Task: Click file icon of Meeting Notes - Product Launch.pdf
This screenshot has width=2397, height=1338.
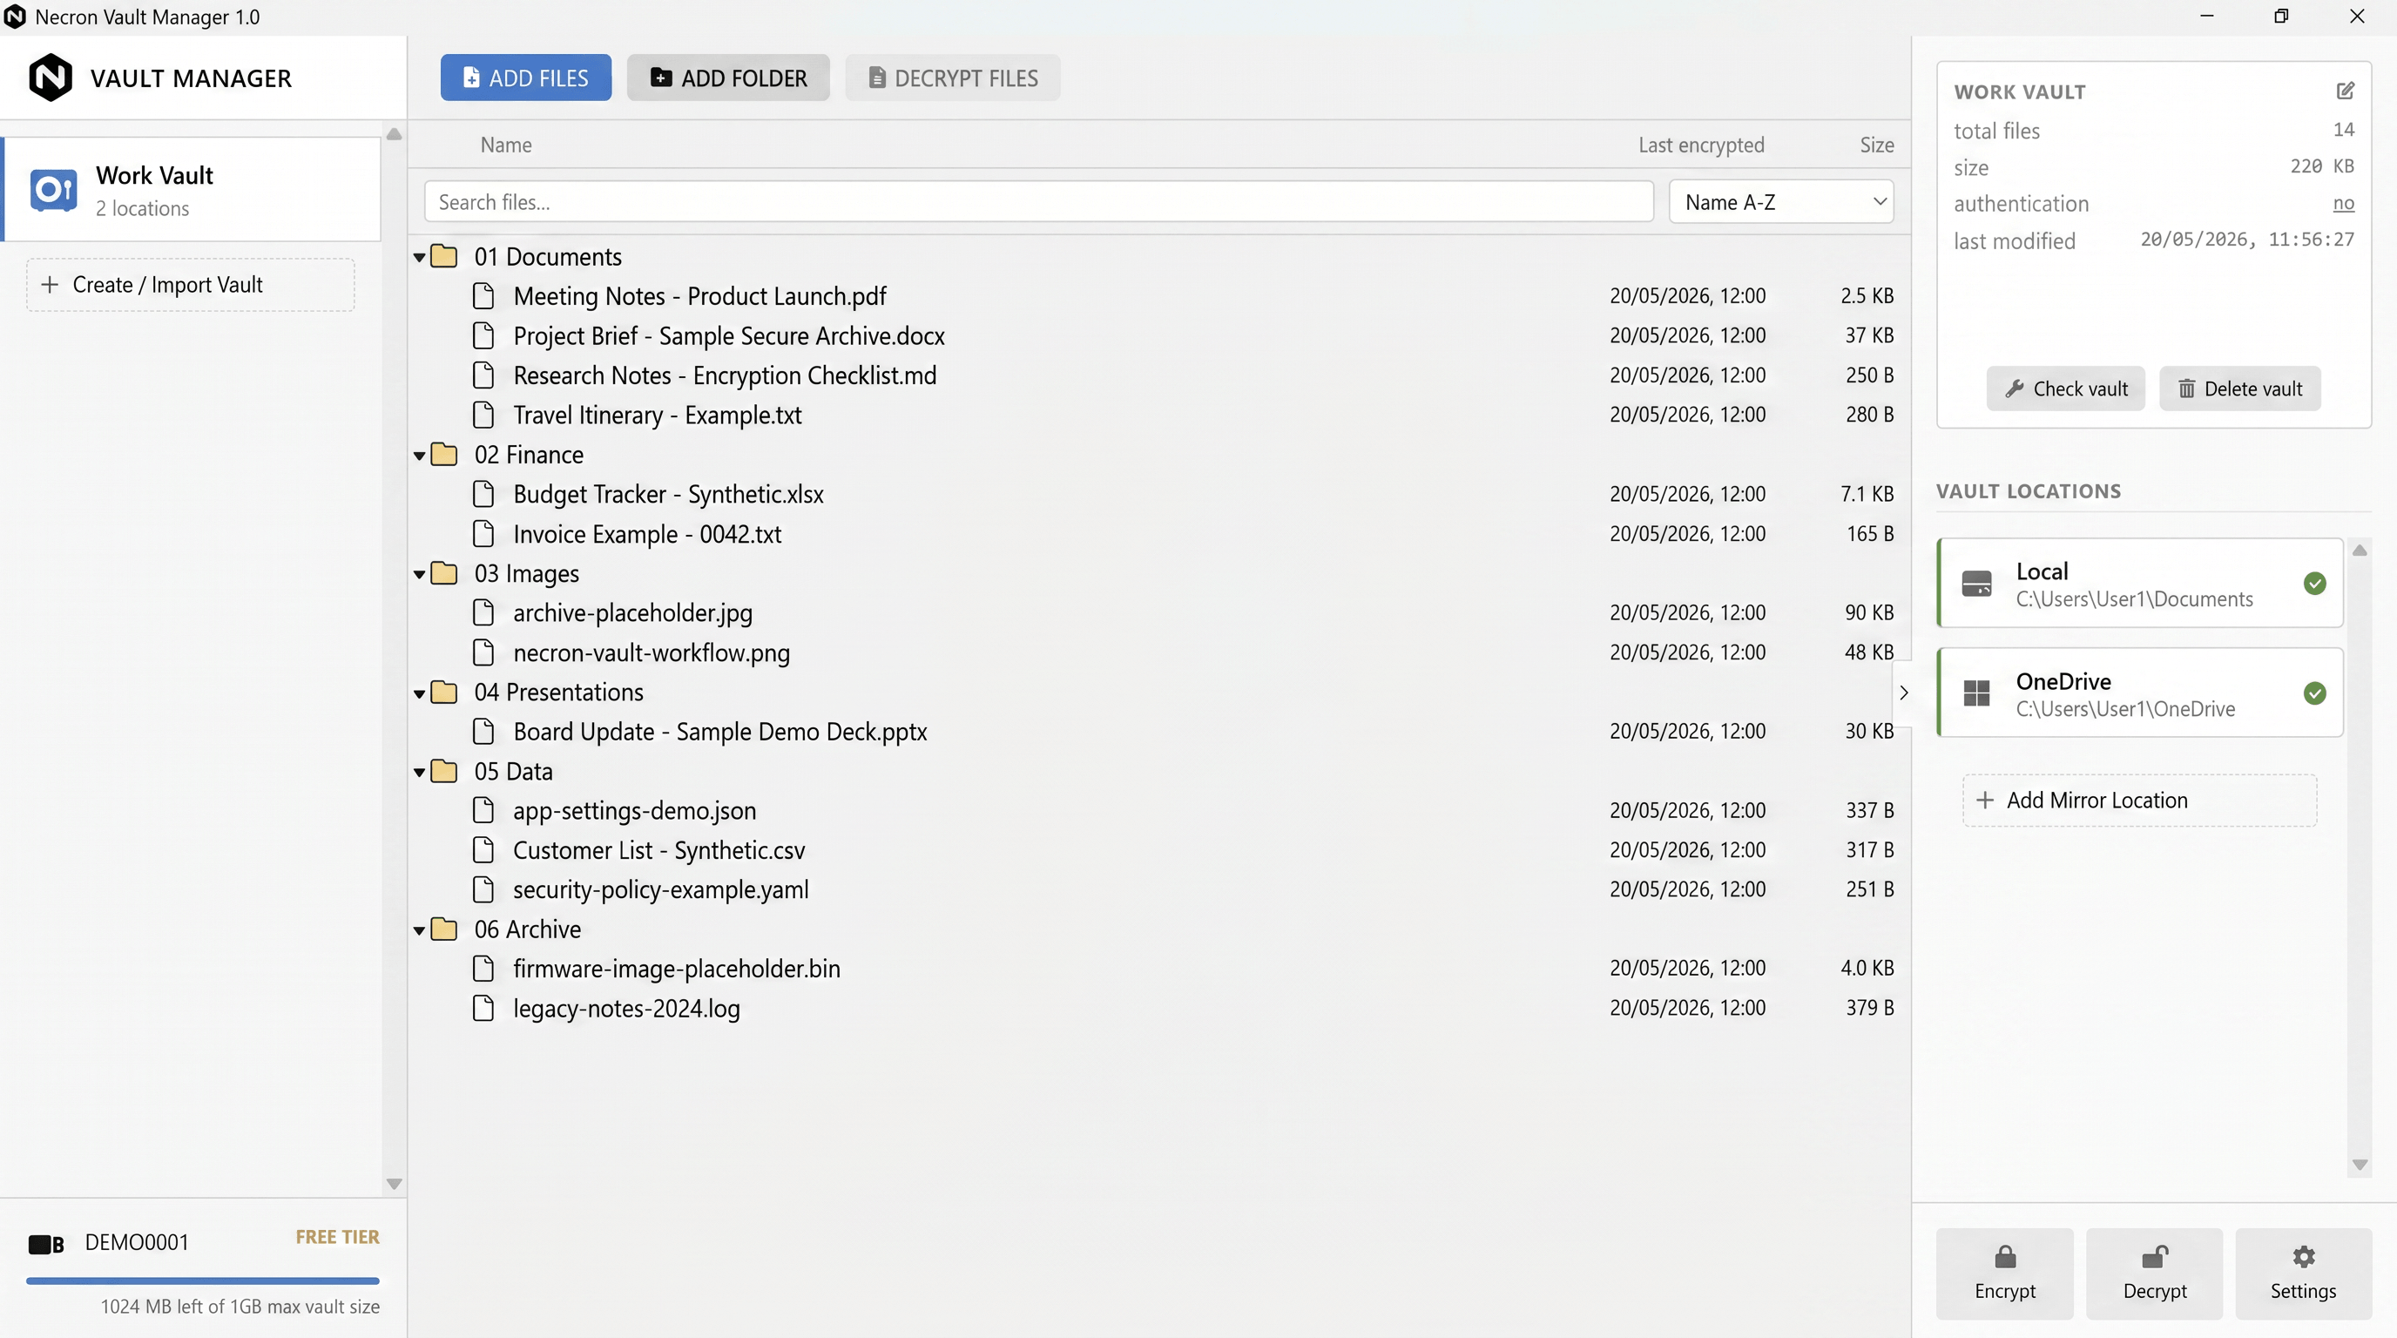Action: 484,296
